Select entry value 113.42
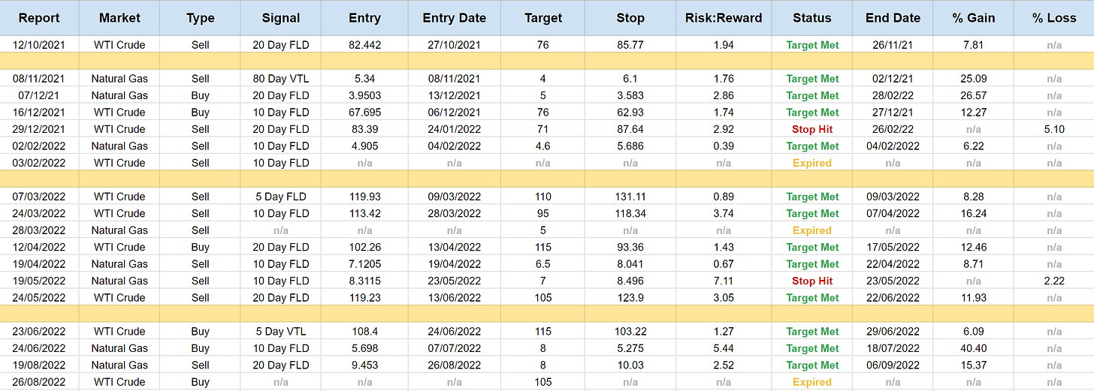 click(x=365, y=213)
